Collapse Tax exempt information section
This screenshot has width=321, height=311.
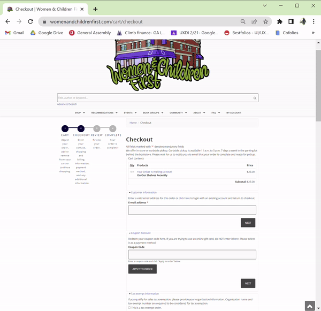(144, 293)
